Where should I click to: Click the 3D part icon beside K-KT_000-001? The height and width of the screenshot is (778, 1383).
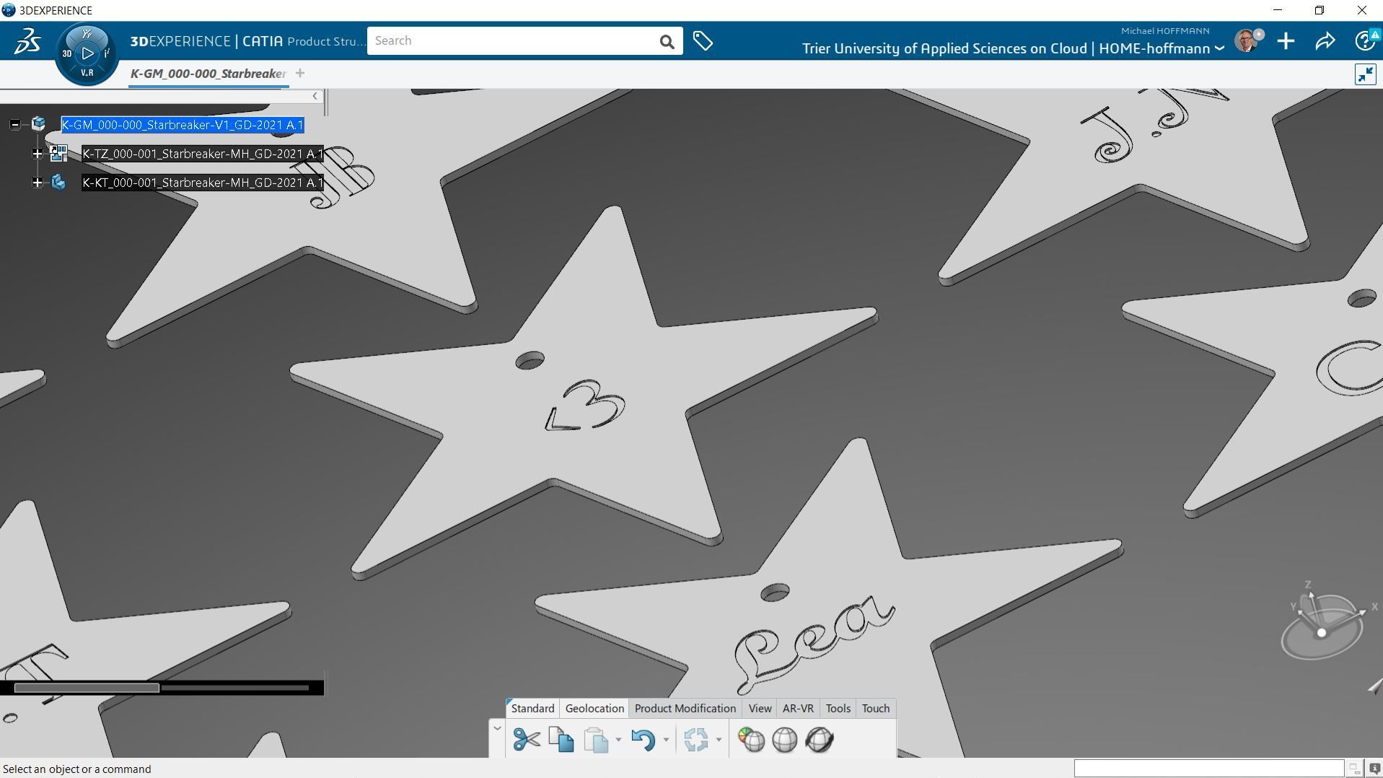pos(58,183)
